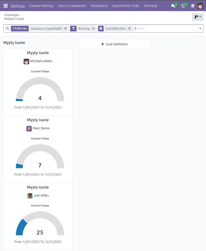Add a new Goal Definition column
This screenshot has height=251, width=206.
114,44
